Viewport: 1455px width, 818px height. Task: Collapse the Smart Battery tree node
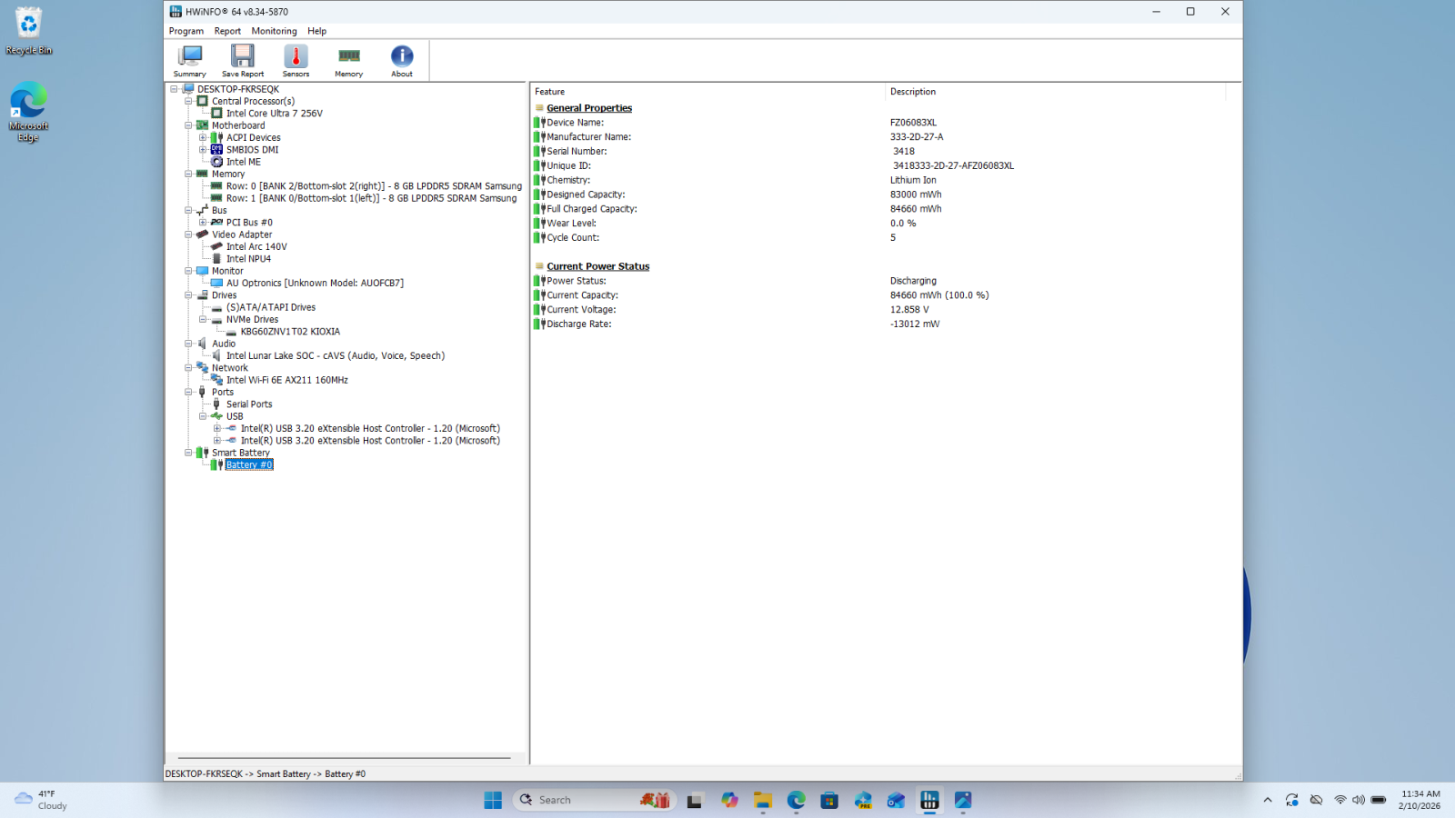(x=188, y=453)
